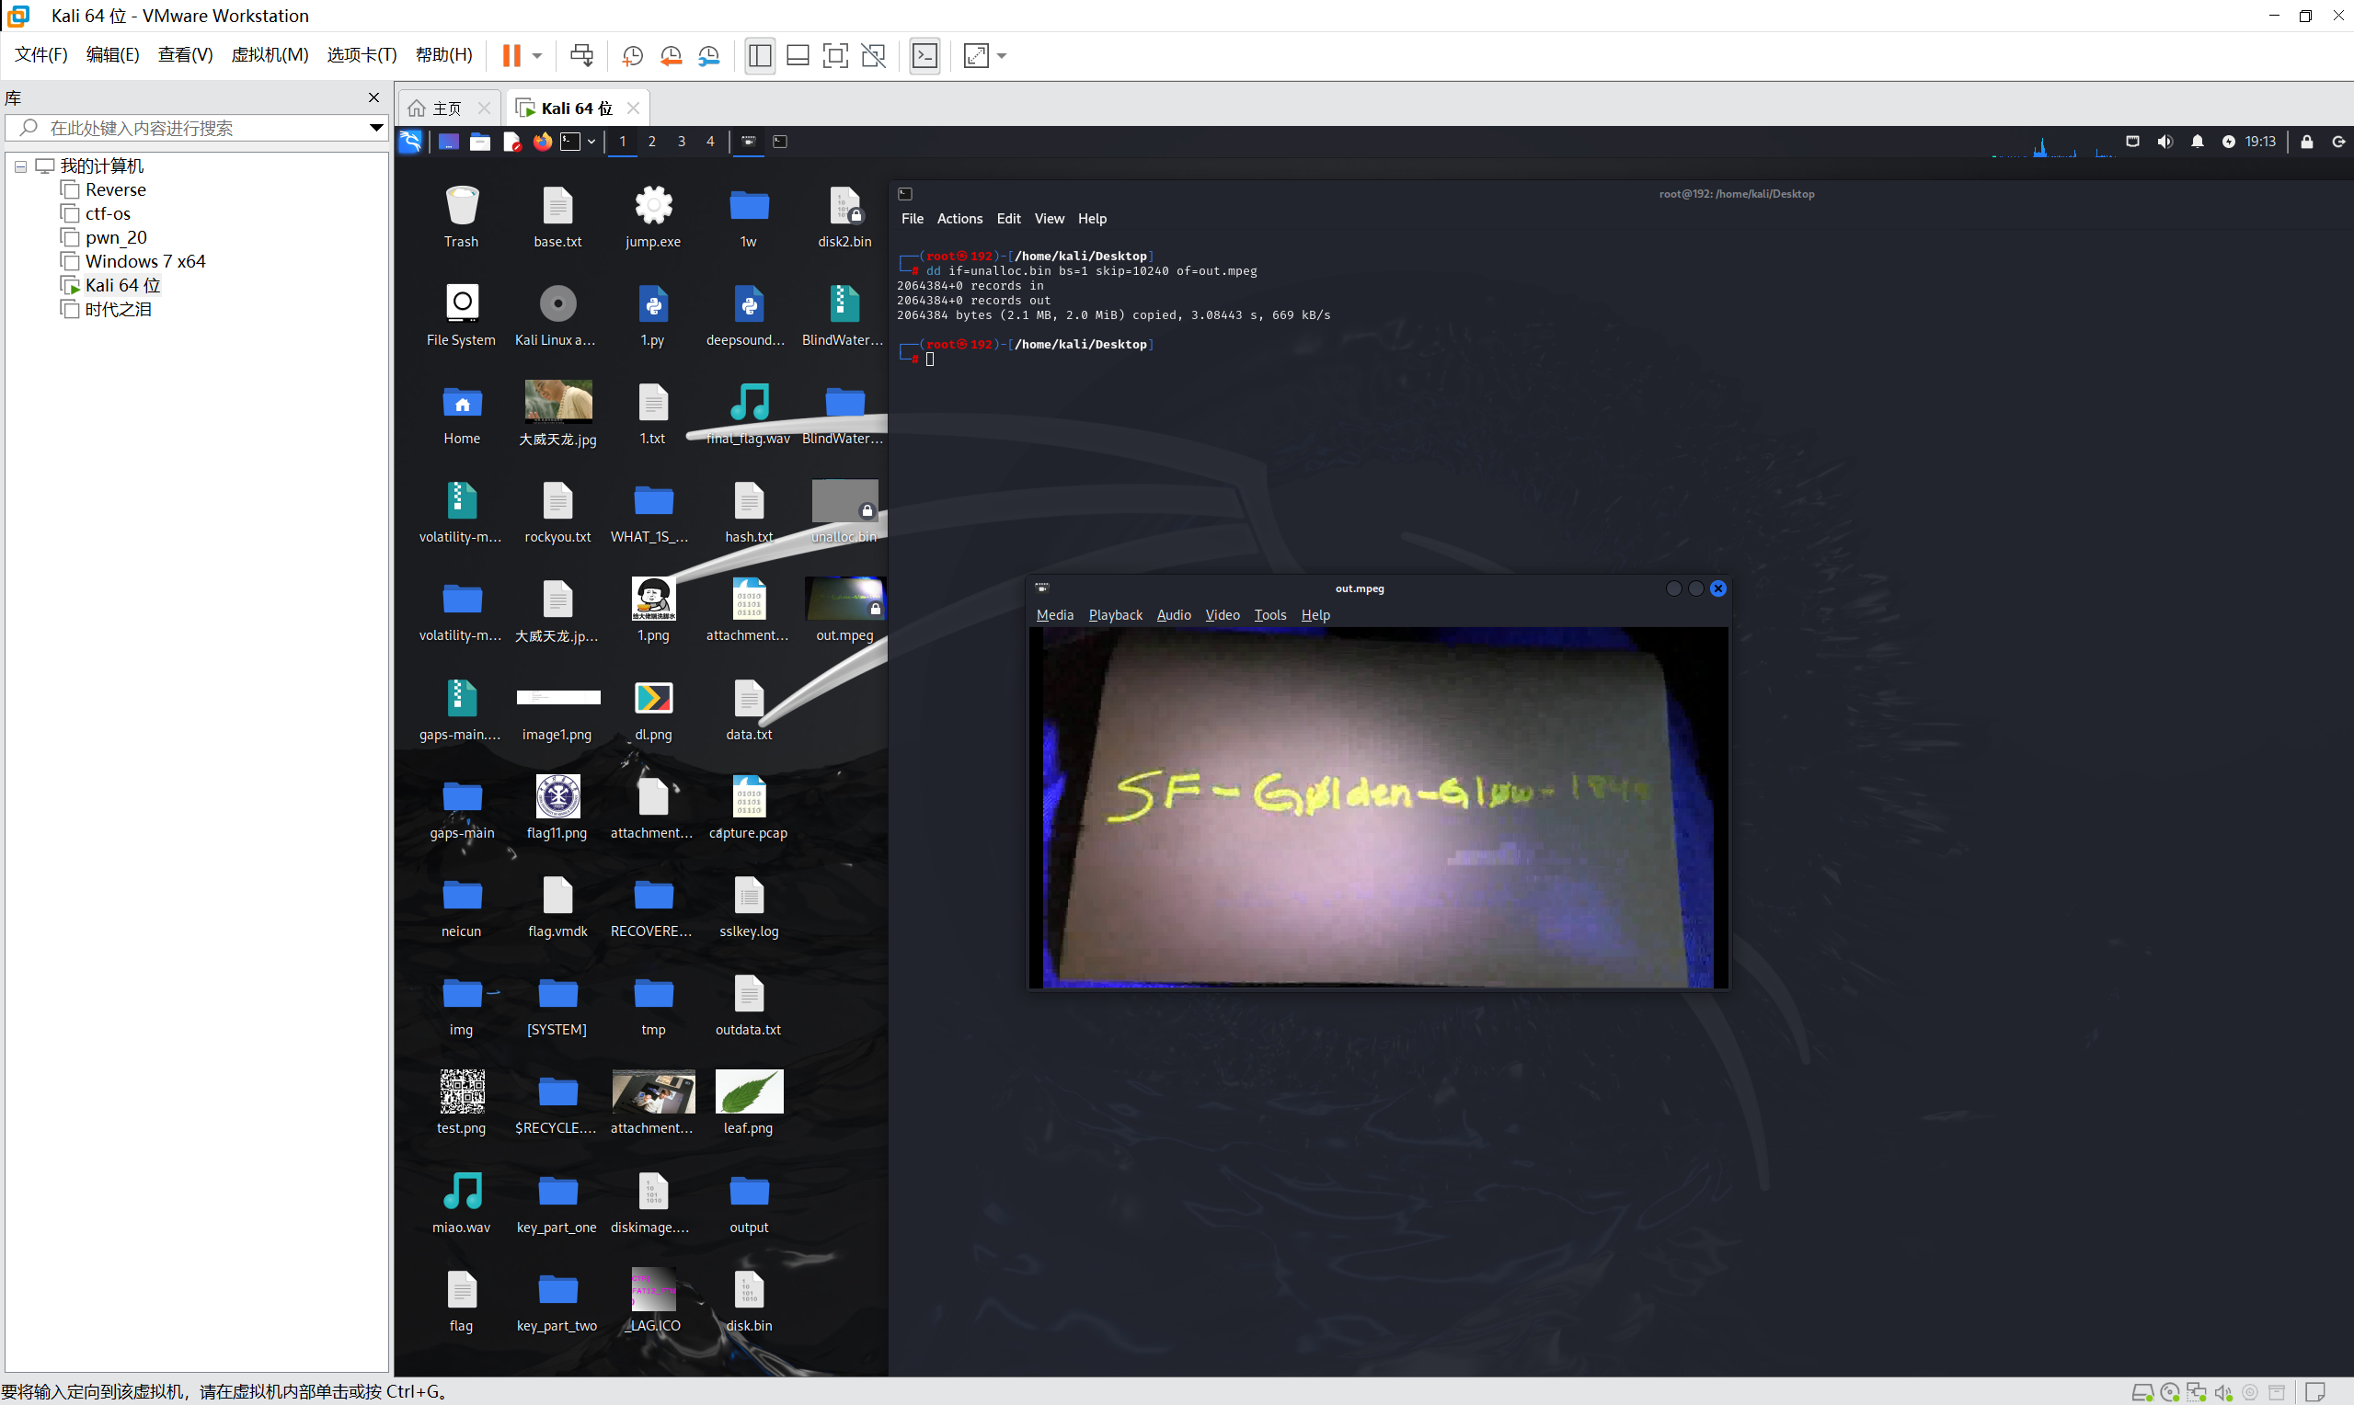Image resolution: width=2354 pixels, height=1405 pixels.
Task: Toggle the library sidebar view icon
Action: pyautogui.click(x=760, y=56)
